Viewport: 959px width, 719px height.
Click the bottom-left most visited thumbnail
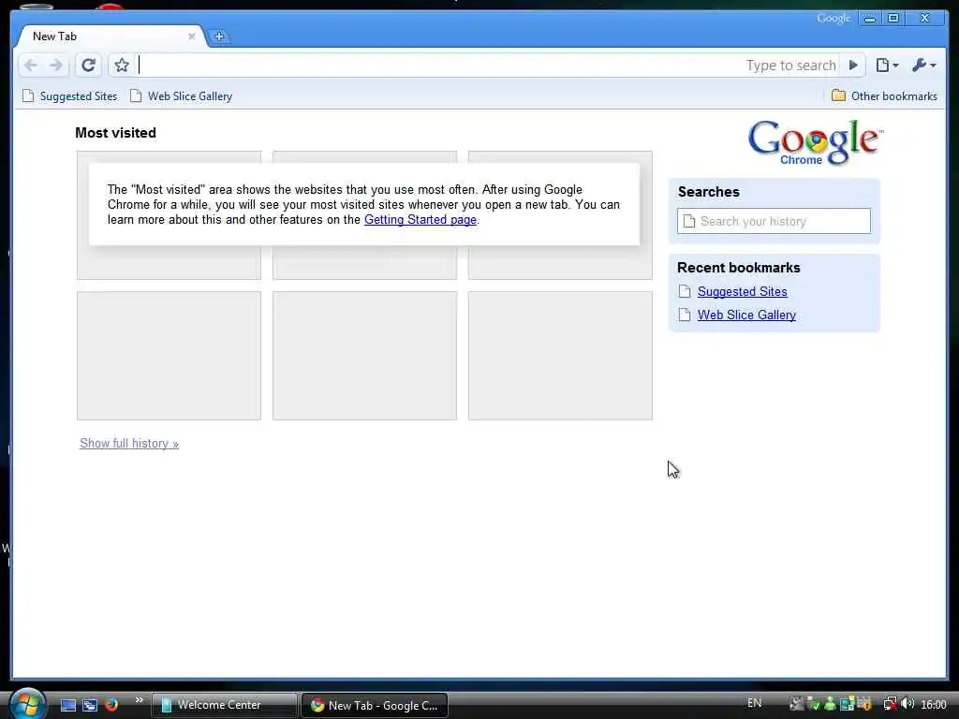(169, 356)
